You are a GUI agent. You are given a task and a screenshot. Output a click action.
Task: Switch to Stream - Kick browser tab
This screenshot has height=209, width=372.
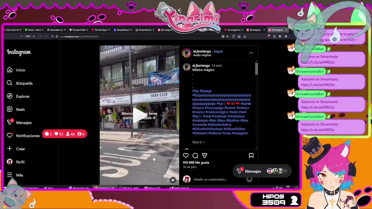(x=34, y=30)
